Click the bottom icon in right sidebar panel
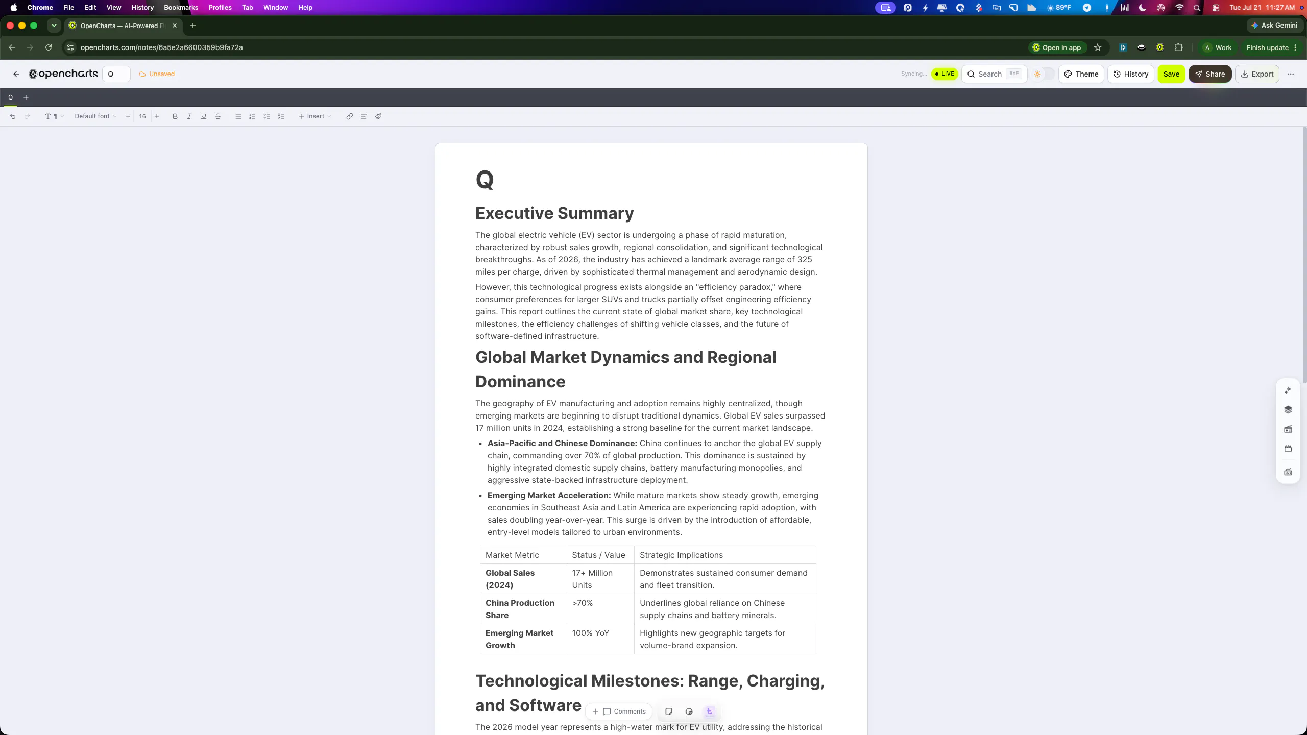 (x=1288, y=472)
